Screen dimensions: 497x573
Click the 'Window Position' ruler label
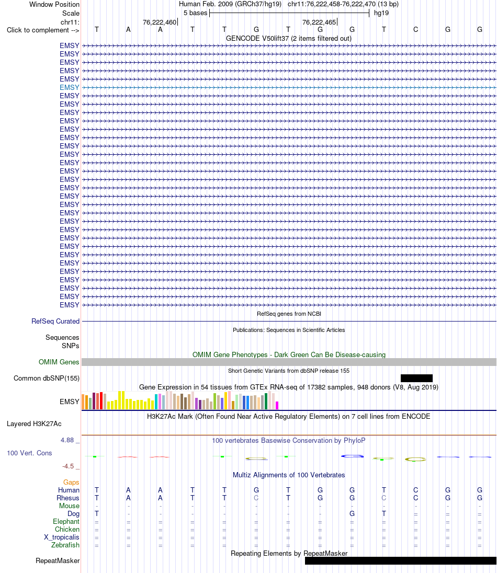[54, 4]
